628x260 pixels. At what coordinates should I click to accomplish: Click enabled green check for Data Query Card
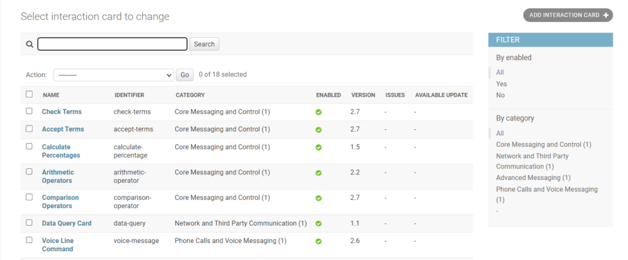(318, 224)
